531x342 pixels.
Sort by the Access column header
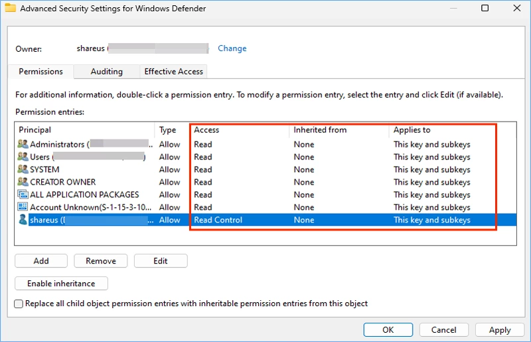tap(240, 129)
